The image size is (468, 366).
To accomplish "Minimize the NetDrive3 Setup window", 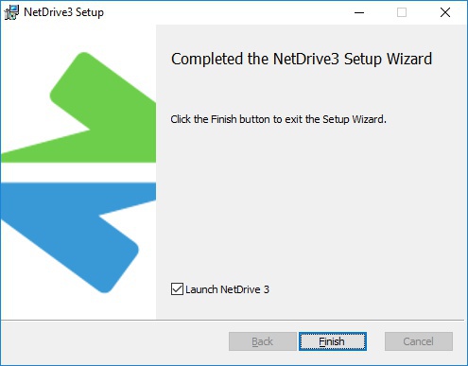I will 359,12.
